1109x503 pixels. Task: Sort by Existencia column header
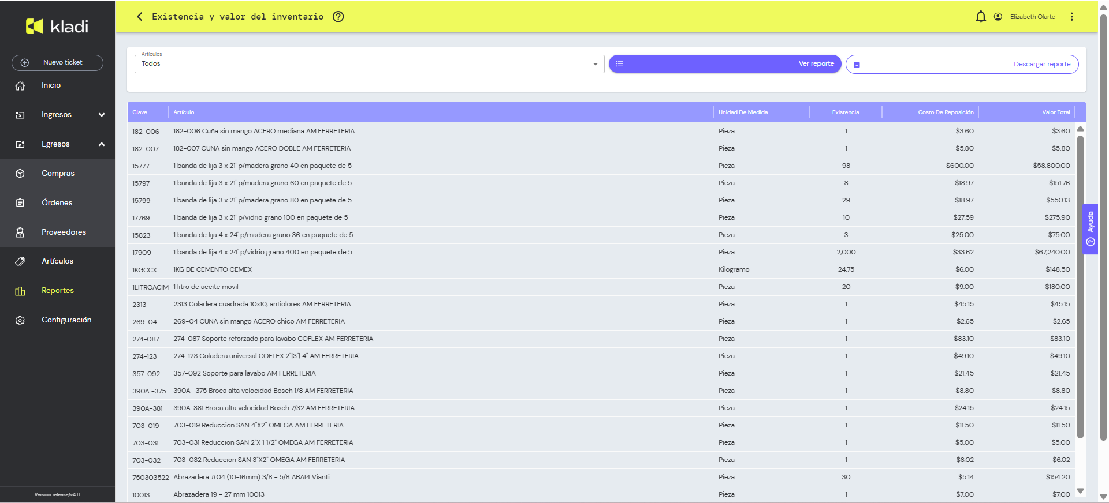pos(846,112)
